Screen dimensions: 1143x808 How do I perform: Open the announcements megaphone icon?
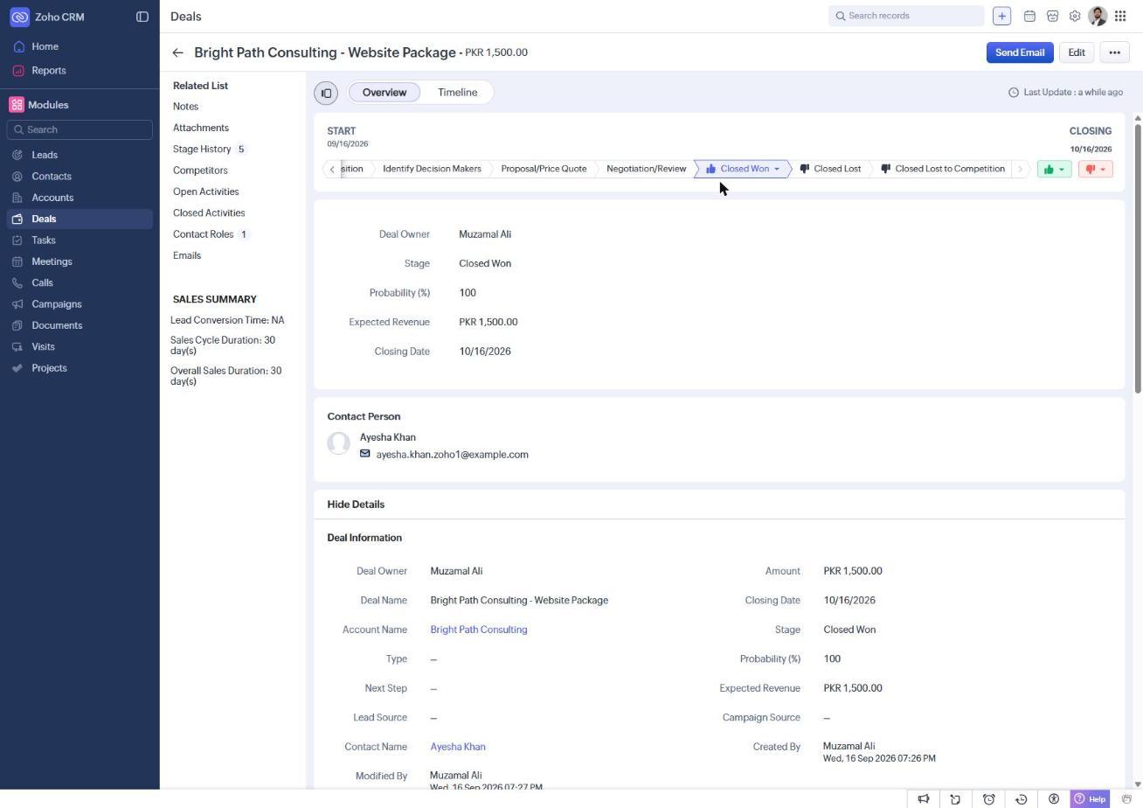point(923,799)
